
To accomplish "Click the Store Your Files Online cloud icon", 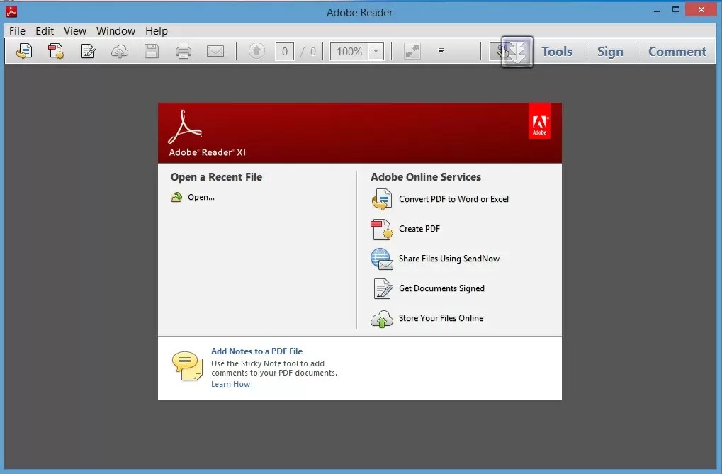I will pyautogui.click(x=381, y=318).
